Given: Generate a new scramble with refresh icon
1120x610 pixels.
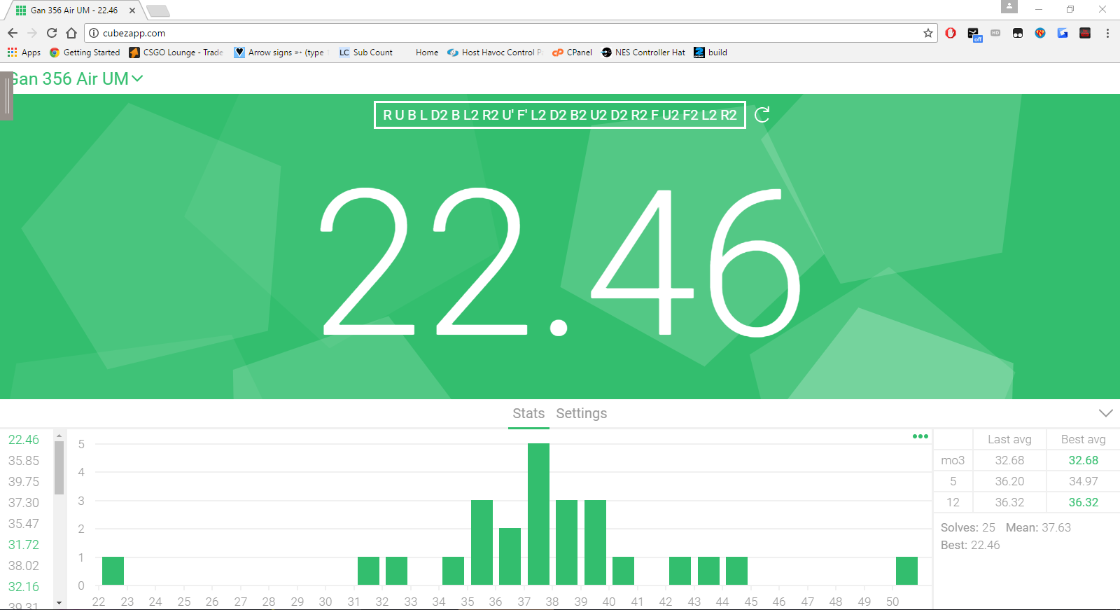Looking at the screenshot, I should [x=762, y=115].
